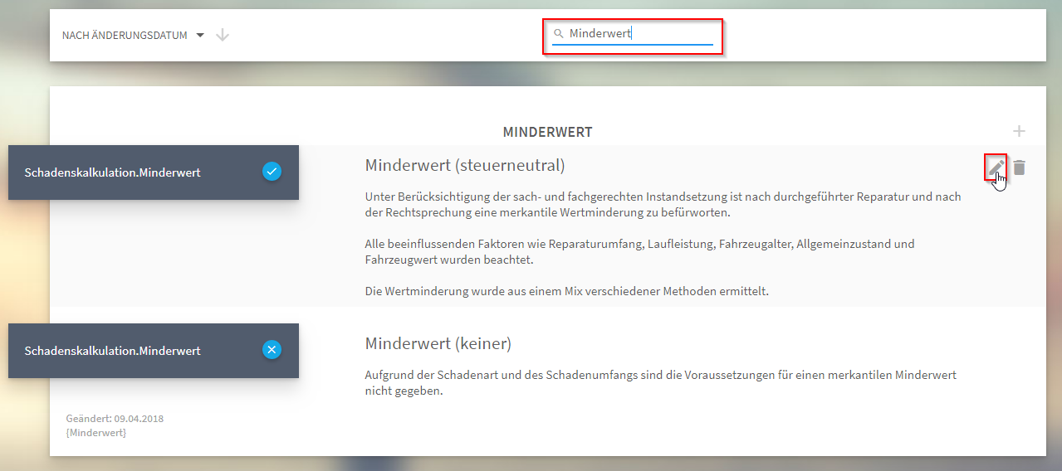Click the paragraph starting 'Unter Berücksichtigung'
The width and height of the screenshot is (1062, 471).
pyautogui.click(x=663, y=205)
